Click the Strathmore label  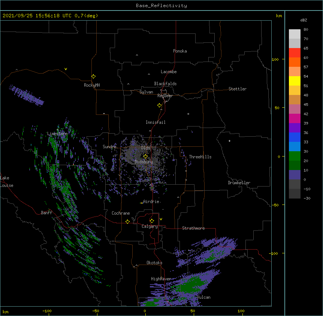pyautogui.click(x=193, y=228)
